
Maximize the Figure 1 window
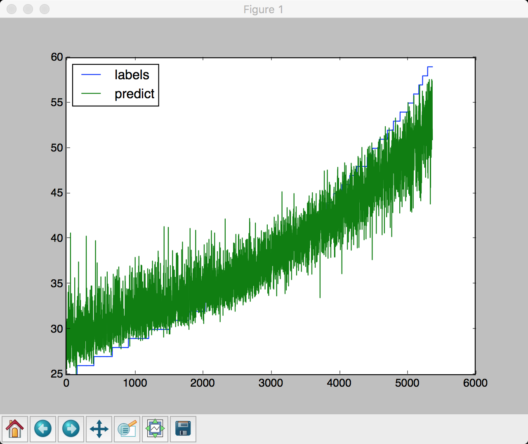point(45,9)
